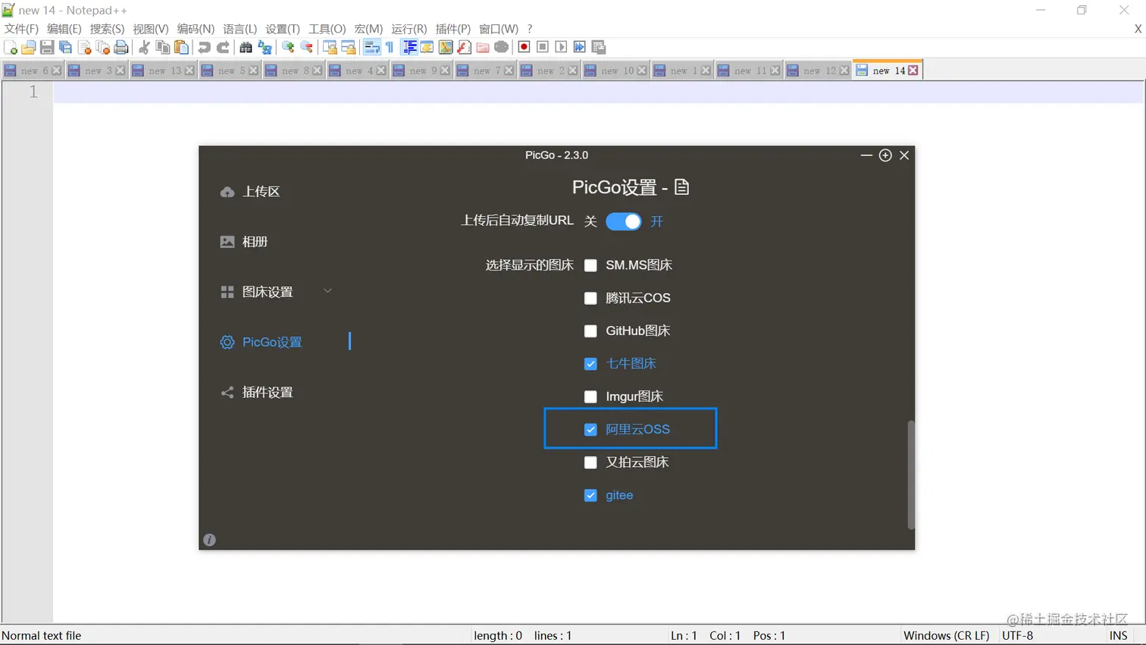Screen dimensions: 1146x645
Task: Open the 文件(F) menu
Action: 21,28
